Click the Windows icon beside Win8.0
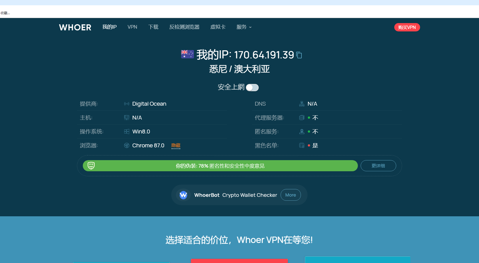The height and width of the screenshot is (263, 479). tap(127, 131)
